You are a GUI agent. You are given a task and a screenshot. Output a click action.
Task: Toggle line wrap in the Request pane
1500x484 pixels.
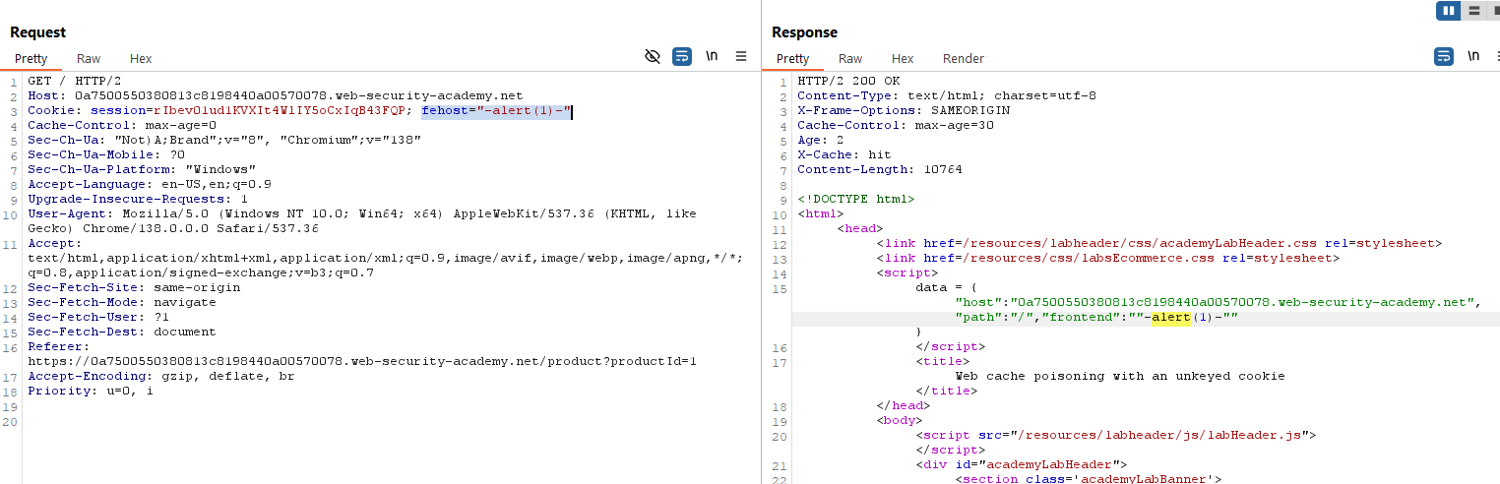(682, 57)
